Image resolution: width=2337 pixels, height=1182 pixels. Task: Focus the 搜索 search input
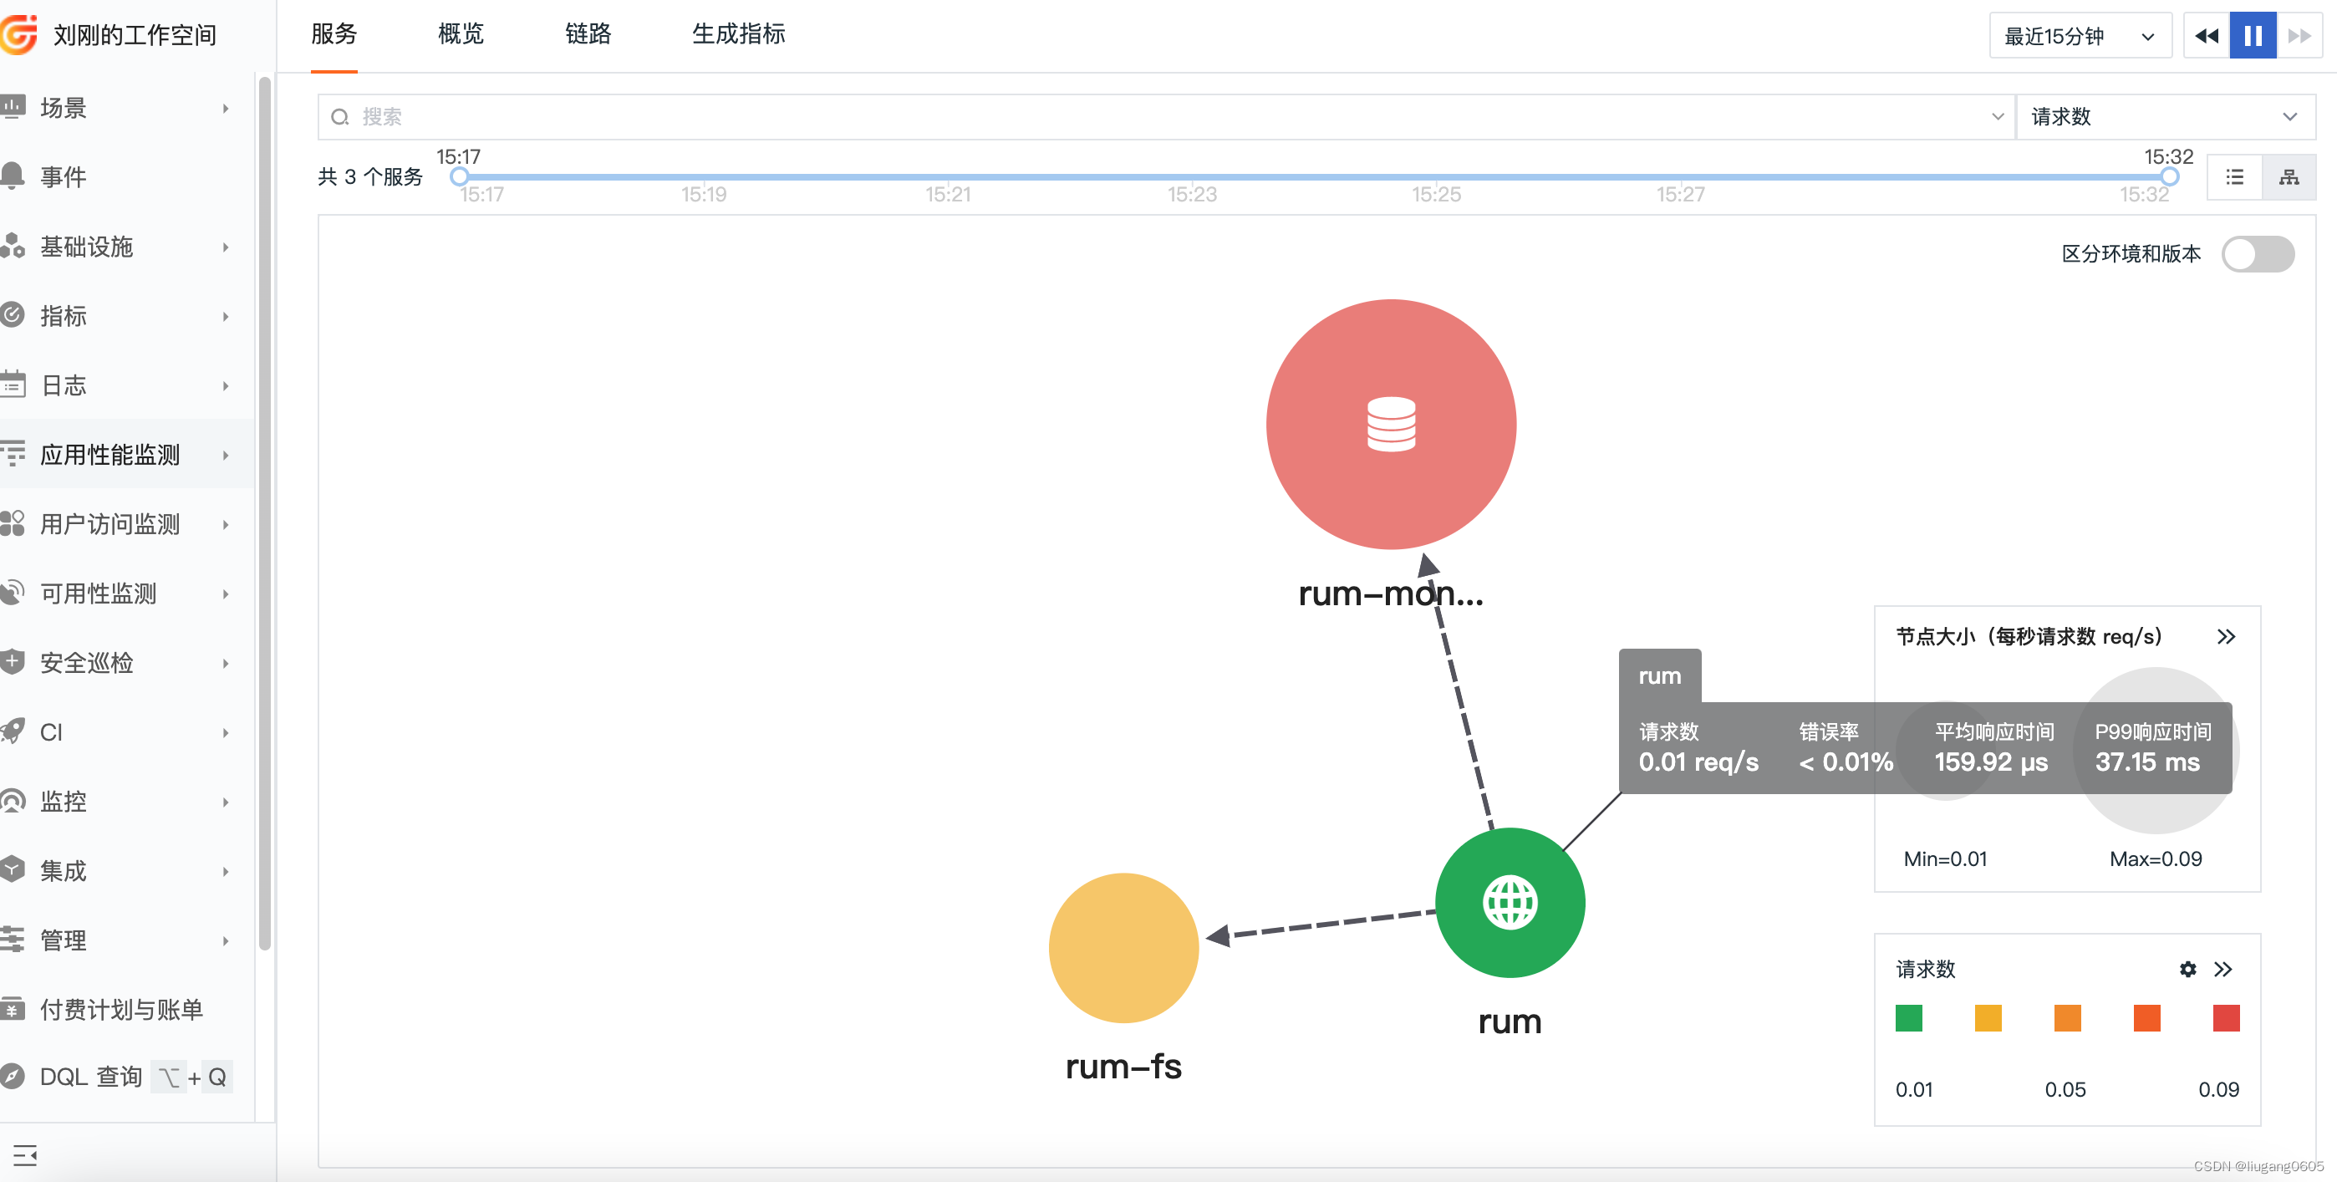pos(1166,117)
